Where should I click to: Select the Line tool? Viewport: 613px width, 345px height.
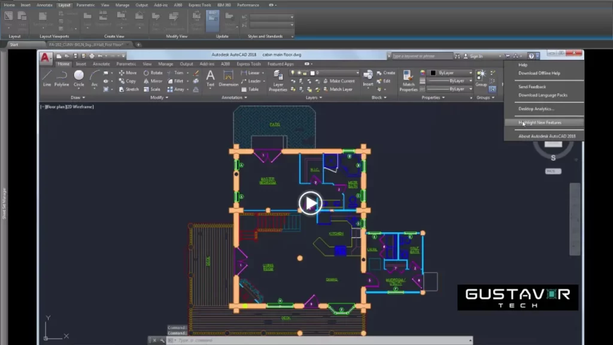pyautogui.click(x=47, y=77)
